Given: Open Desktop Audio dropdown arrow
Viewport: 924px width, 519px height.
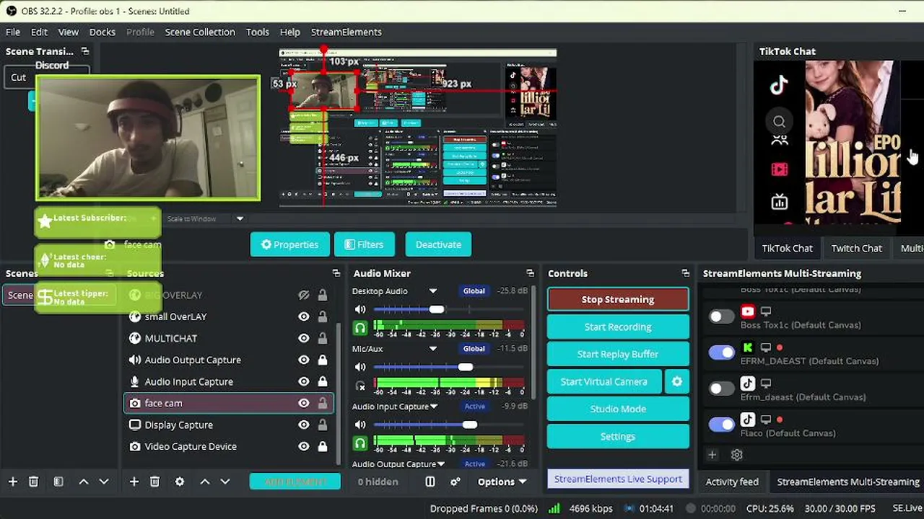Looking at the screenshot, I should coord(432,291).
